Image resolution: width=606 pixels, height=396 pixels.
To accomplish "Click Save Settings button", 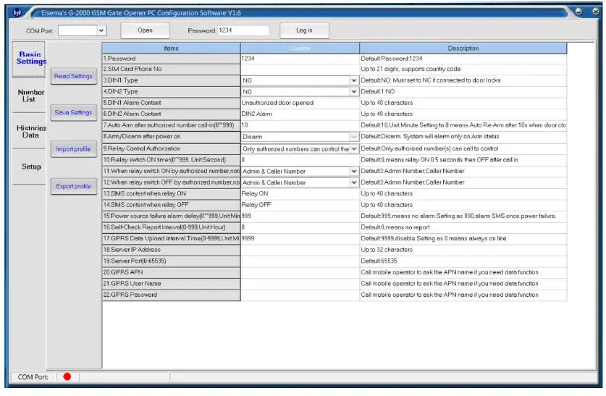I will (73, 112).
